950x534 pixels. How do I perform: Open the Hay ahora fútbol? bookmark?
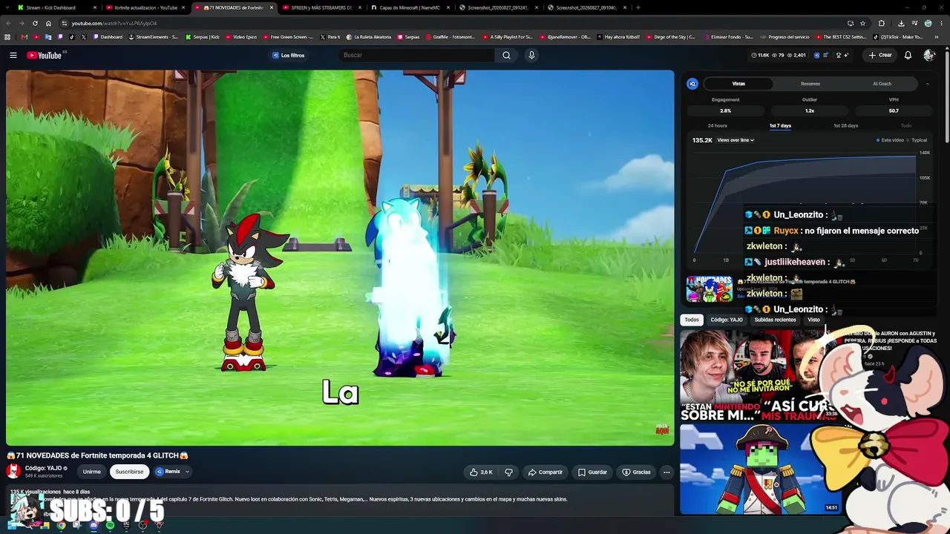(619, 37)
